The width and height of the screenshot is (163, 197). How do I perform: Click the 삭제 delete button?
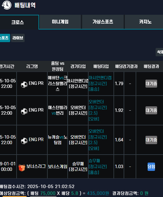click(x=159, y=52)
